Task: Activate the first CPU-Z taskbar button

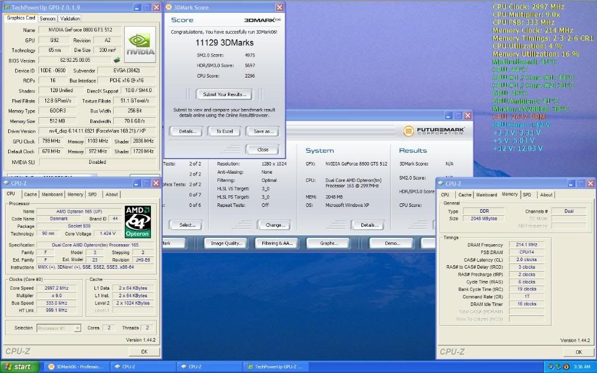Action: click(x=143, y=367)
